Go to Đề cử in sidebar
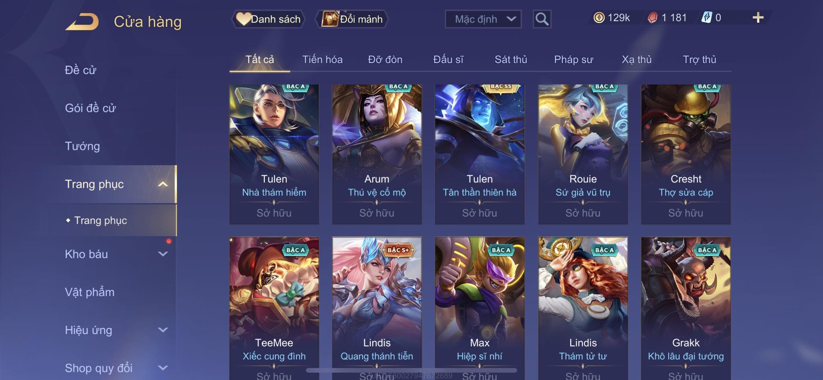 pos(80,70)
